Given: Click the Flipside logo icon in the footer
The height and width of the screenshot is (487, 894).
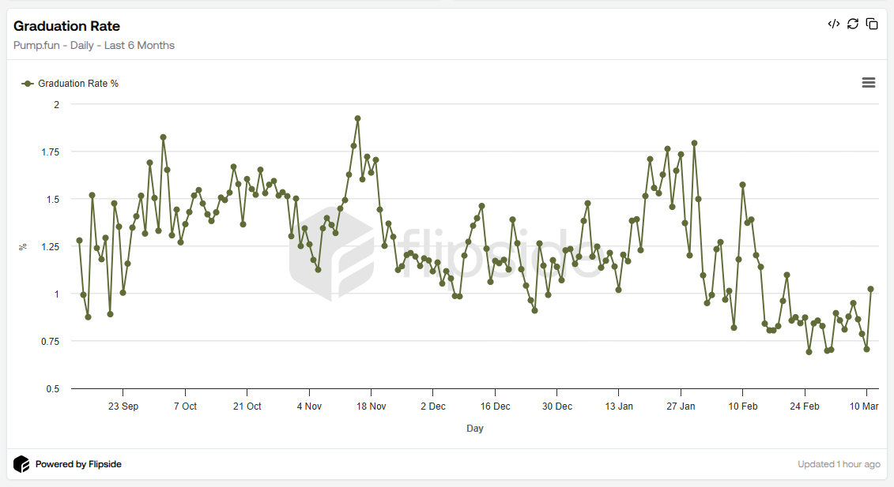Looking at the screenshot, I should [21, 464].
